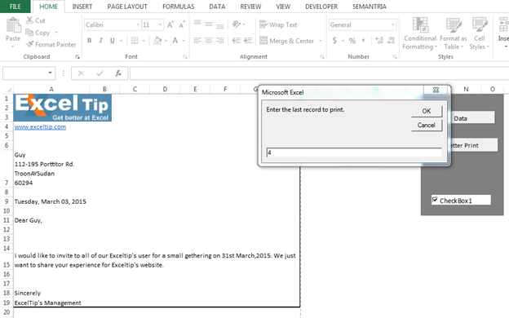
Task: Open Font dialog launcher
Action: click(x=184, y=57)
